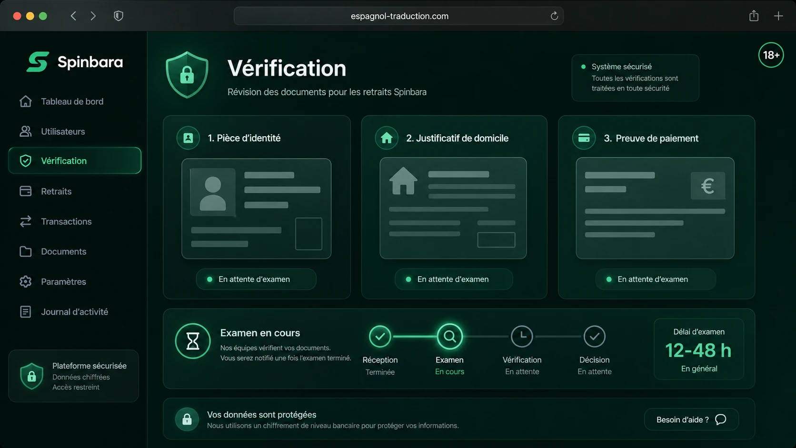Click the arrows icon beside Transactions
The height and width of the screenshot is (448, 796).
coord(26,221)
